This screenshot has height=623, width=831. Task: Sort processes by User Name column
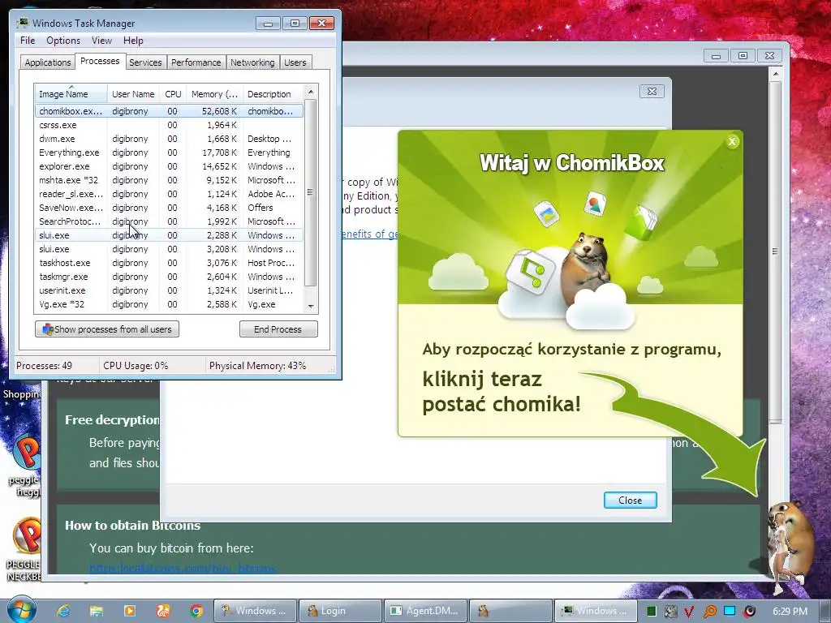tap(134, 94)
